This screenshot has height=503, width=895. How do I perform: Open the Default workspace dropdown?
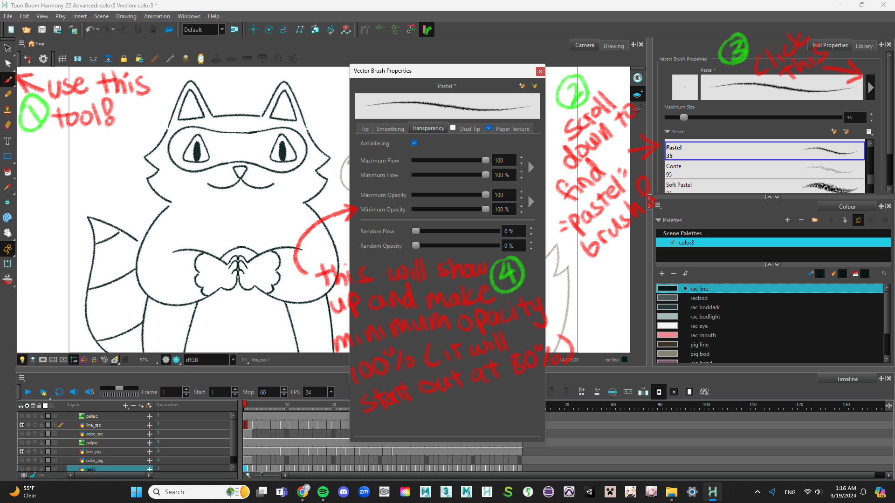click(x=222, y=30)
